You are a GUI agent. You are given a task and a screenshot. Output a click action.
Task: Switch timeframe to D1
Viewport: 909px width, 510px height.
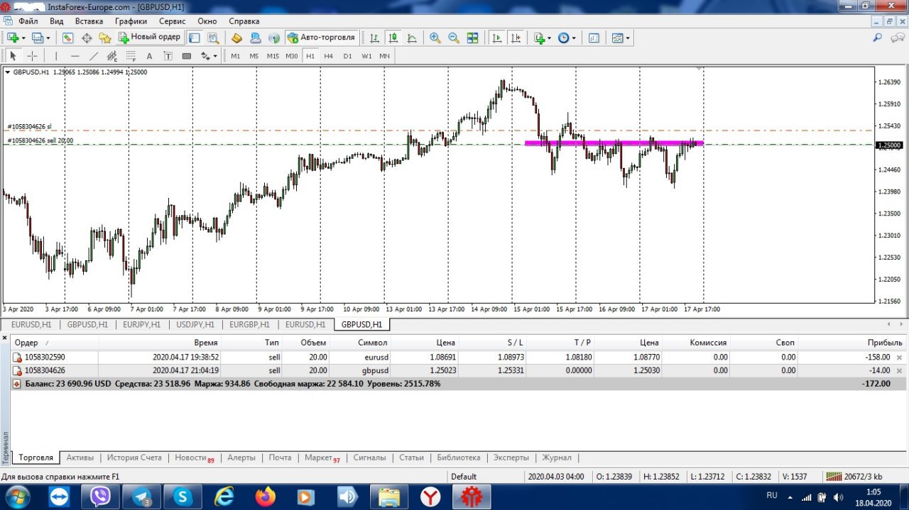[x=347, y=56]
